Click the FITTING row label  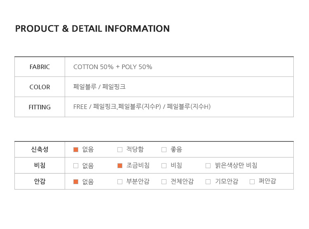click(40, 107)
